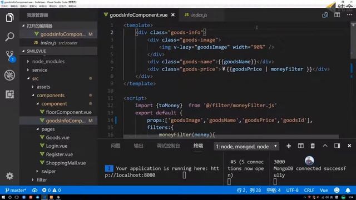Kill the terminal with trash icon
This screenshot has width=356, height=200.
pyautogui.click(x=313, y=146)
